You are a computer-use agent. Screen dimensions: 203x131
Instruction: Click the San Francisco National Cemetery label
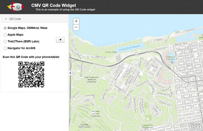click(x=92, y=79)
